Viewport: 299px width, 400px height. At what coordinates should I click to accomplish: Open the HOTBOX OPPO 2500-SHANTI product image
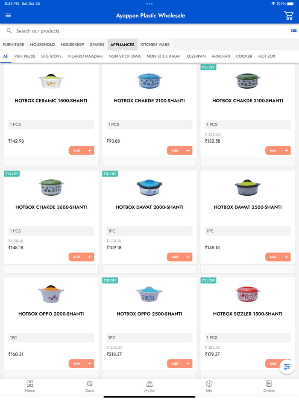click(x=149, y=294)
